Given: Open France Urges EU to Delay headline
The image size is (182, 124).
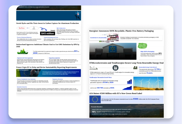Looking at the screenshot, I should tap(47, 67).
